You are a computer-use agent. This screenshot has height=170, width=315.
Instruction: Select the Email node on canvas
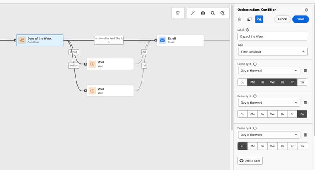coord(180,40)
